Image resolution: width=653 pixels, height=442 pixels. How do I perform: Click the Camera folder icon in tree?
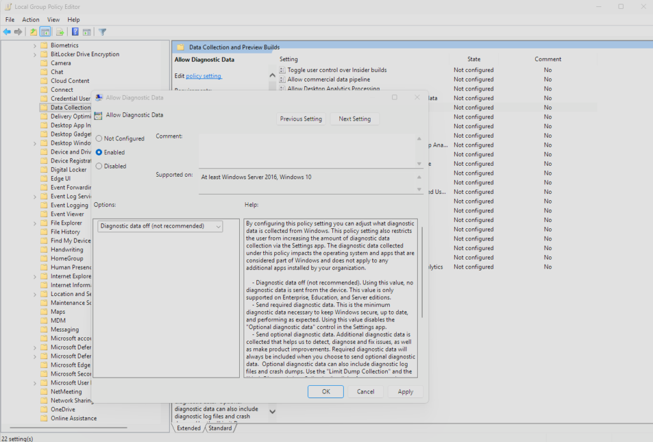click(x=44, y=63)
